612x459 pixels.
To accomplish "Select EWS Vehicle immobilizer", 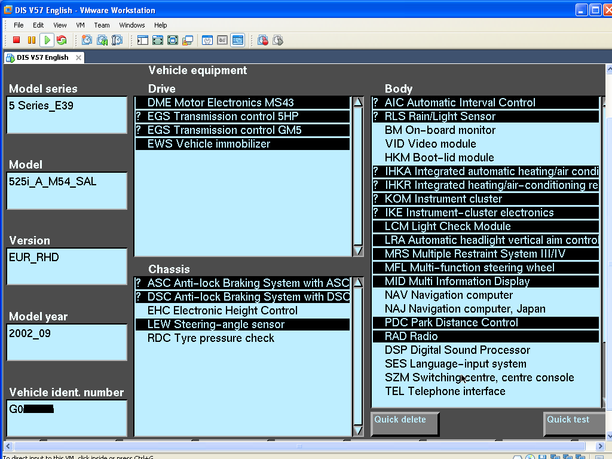I will (243, 143).
